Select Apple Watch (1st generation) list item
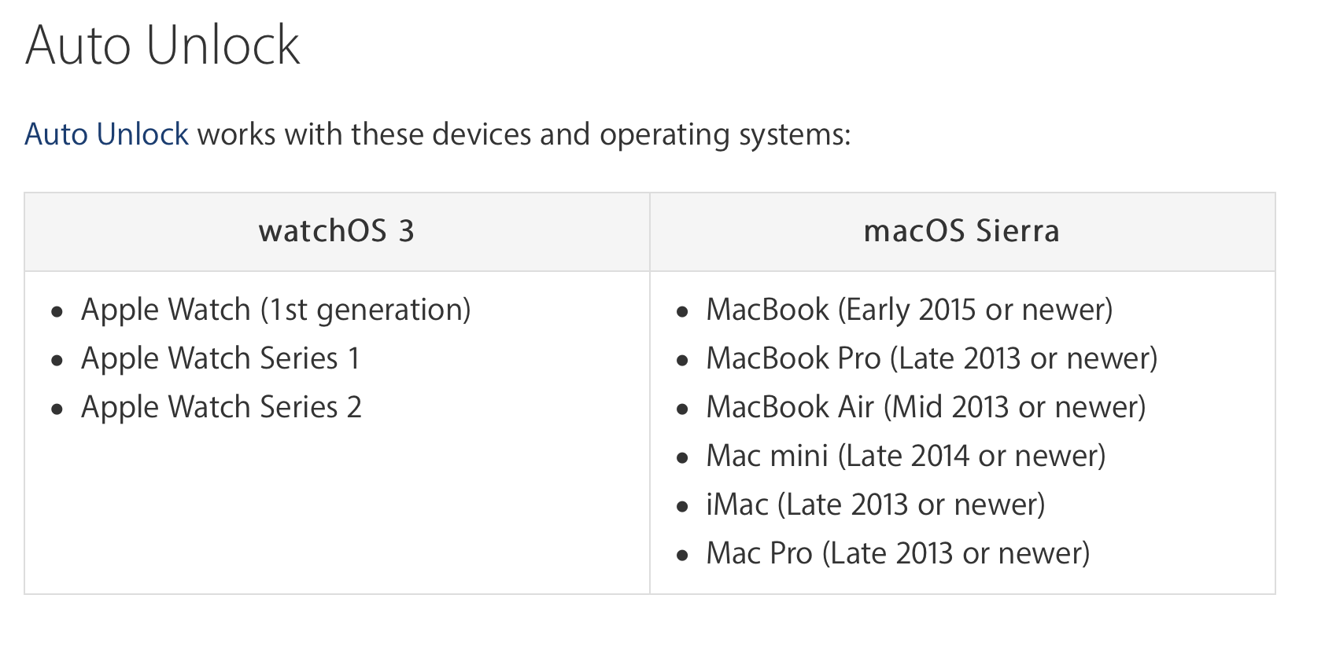The height and width of the screenshot is (657, 1325). 275,310
